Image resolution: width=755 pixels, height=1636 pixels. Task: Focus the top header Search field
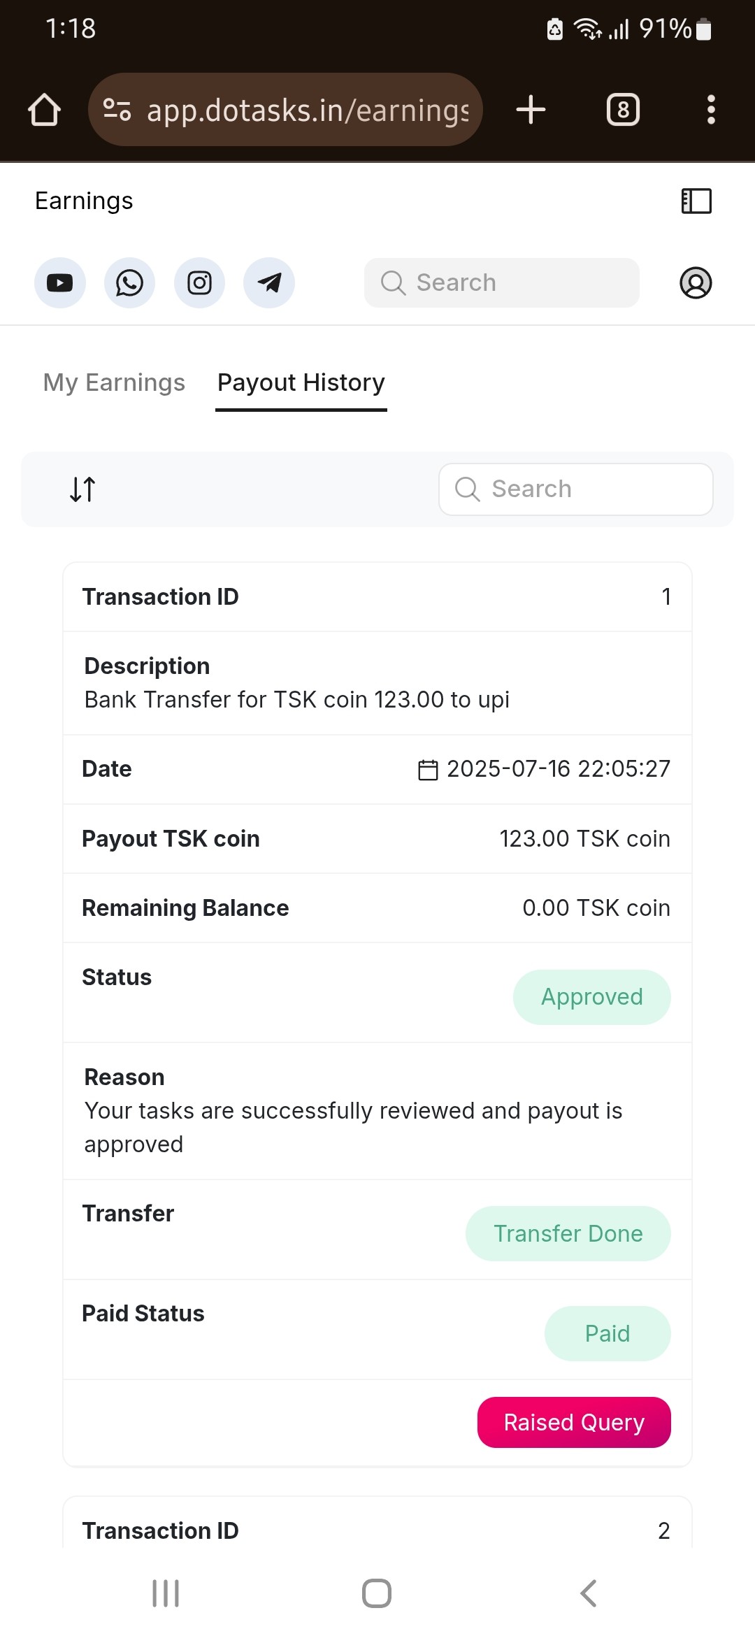click(x=502, y=283)
